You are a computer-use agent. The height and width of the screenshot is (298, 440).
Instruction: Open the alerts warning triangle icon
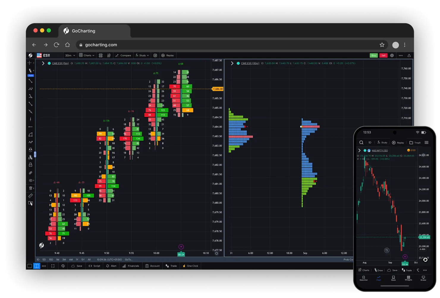point(409,55)
